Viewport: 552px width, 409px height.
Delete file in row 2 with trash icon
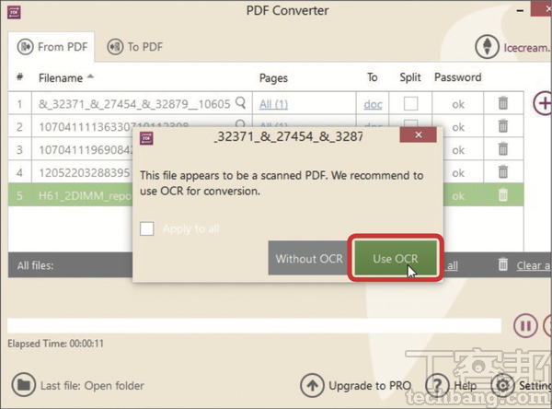503,126
